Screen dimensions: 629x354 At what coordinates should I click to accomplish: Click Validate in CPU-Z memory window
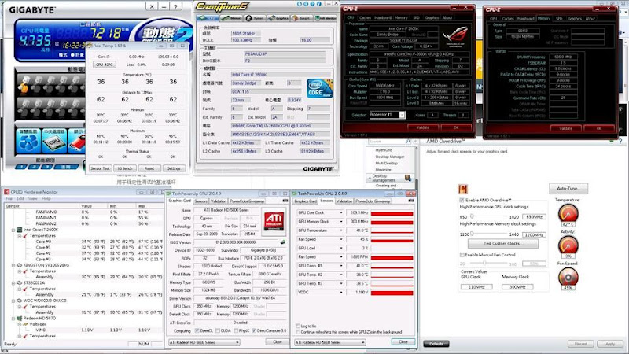[x=565, y=128]
